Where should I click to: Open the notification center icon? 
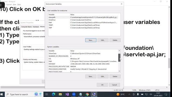point(166,94)
